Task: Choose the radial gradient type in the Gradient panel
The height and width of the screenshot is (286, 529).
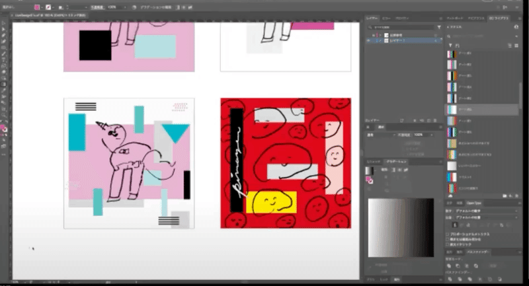Action: pyautogui.click(x=399, y=170)
